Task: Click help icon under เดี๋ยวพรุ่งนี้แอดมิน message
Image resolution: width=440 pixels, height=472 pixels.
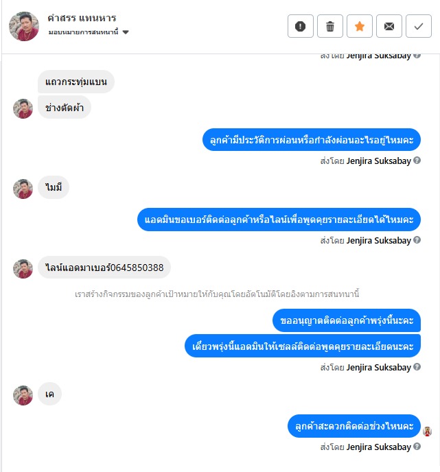Action: [417, 367]
